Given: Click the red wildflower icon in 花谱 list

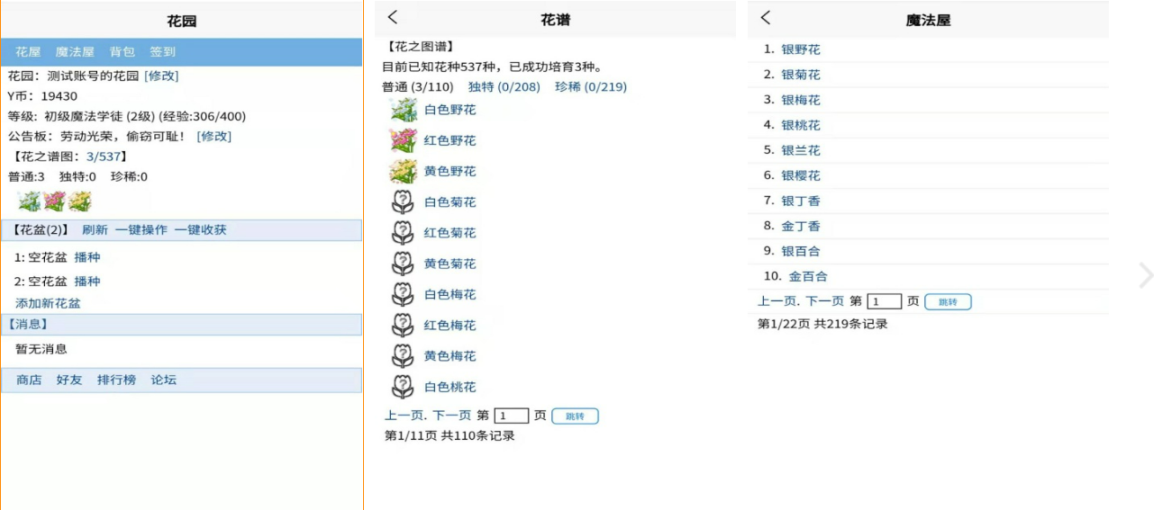Looking at the screenshot, I should [x=403, y=140].
